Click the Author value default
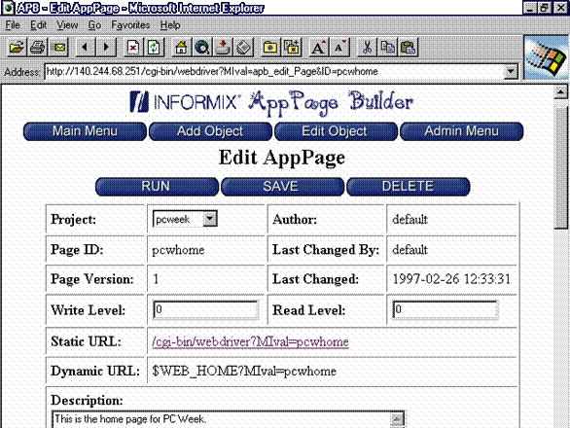Image resolution: width=570 pixels, height=428 pixels. (x=410, y=219)
